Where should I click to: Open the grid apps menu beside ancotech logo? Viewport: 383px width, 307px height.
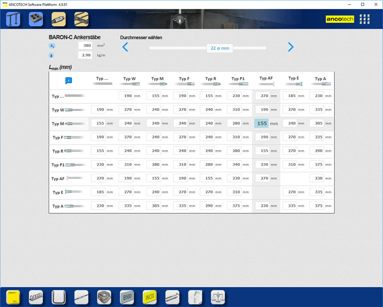click(x=365, y=19)
